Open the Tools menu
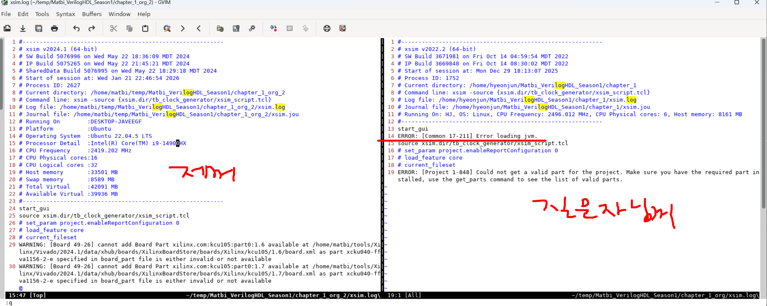The height and width of the screenshot is (306, 767). coord(42,14)
